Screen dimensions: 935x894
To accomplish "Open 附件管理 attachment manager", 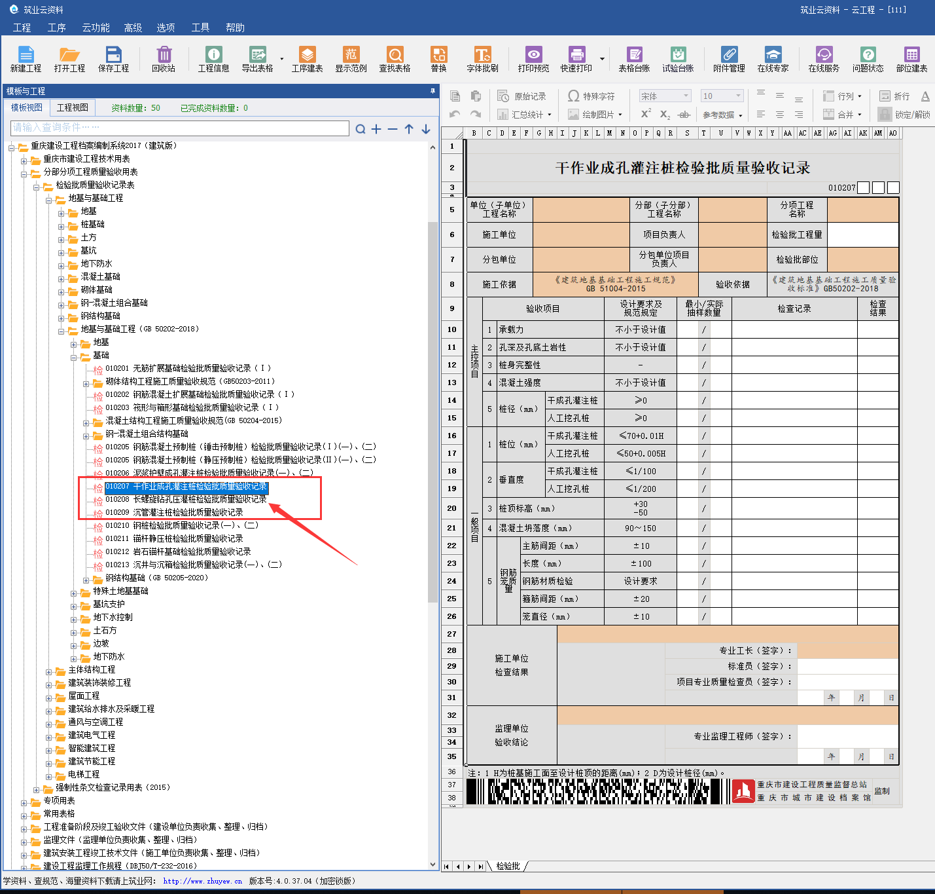I will (729, 59).
